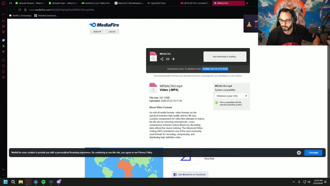Image resolution: width=330 pixels, height=186 pixels.
Task: Open Marbled Dashboard bookmark
Action: tap(46, 16)
